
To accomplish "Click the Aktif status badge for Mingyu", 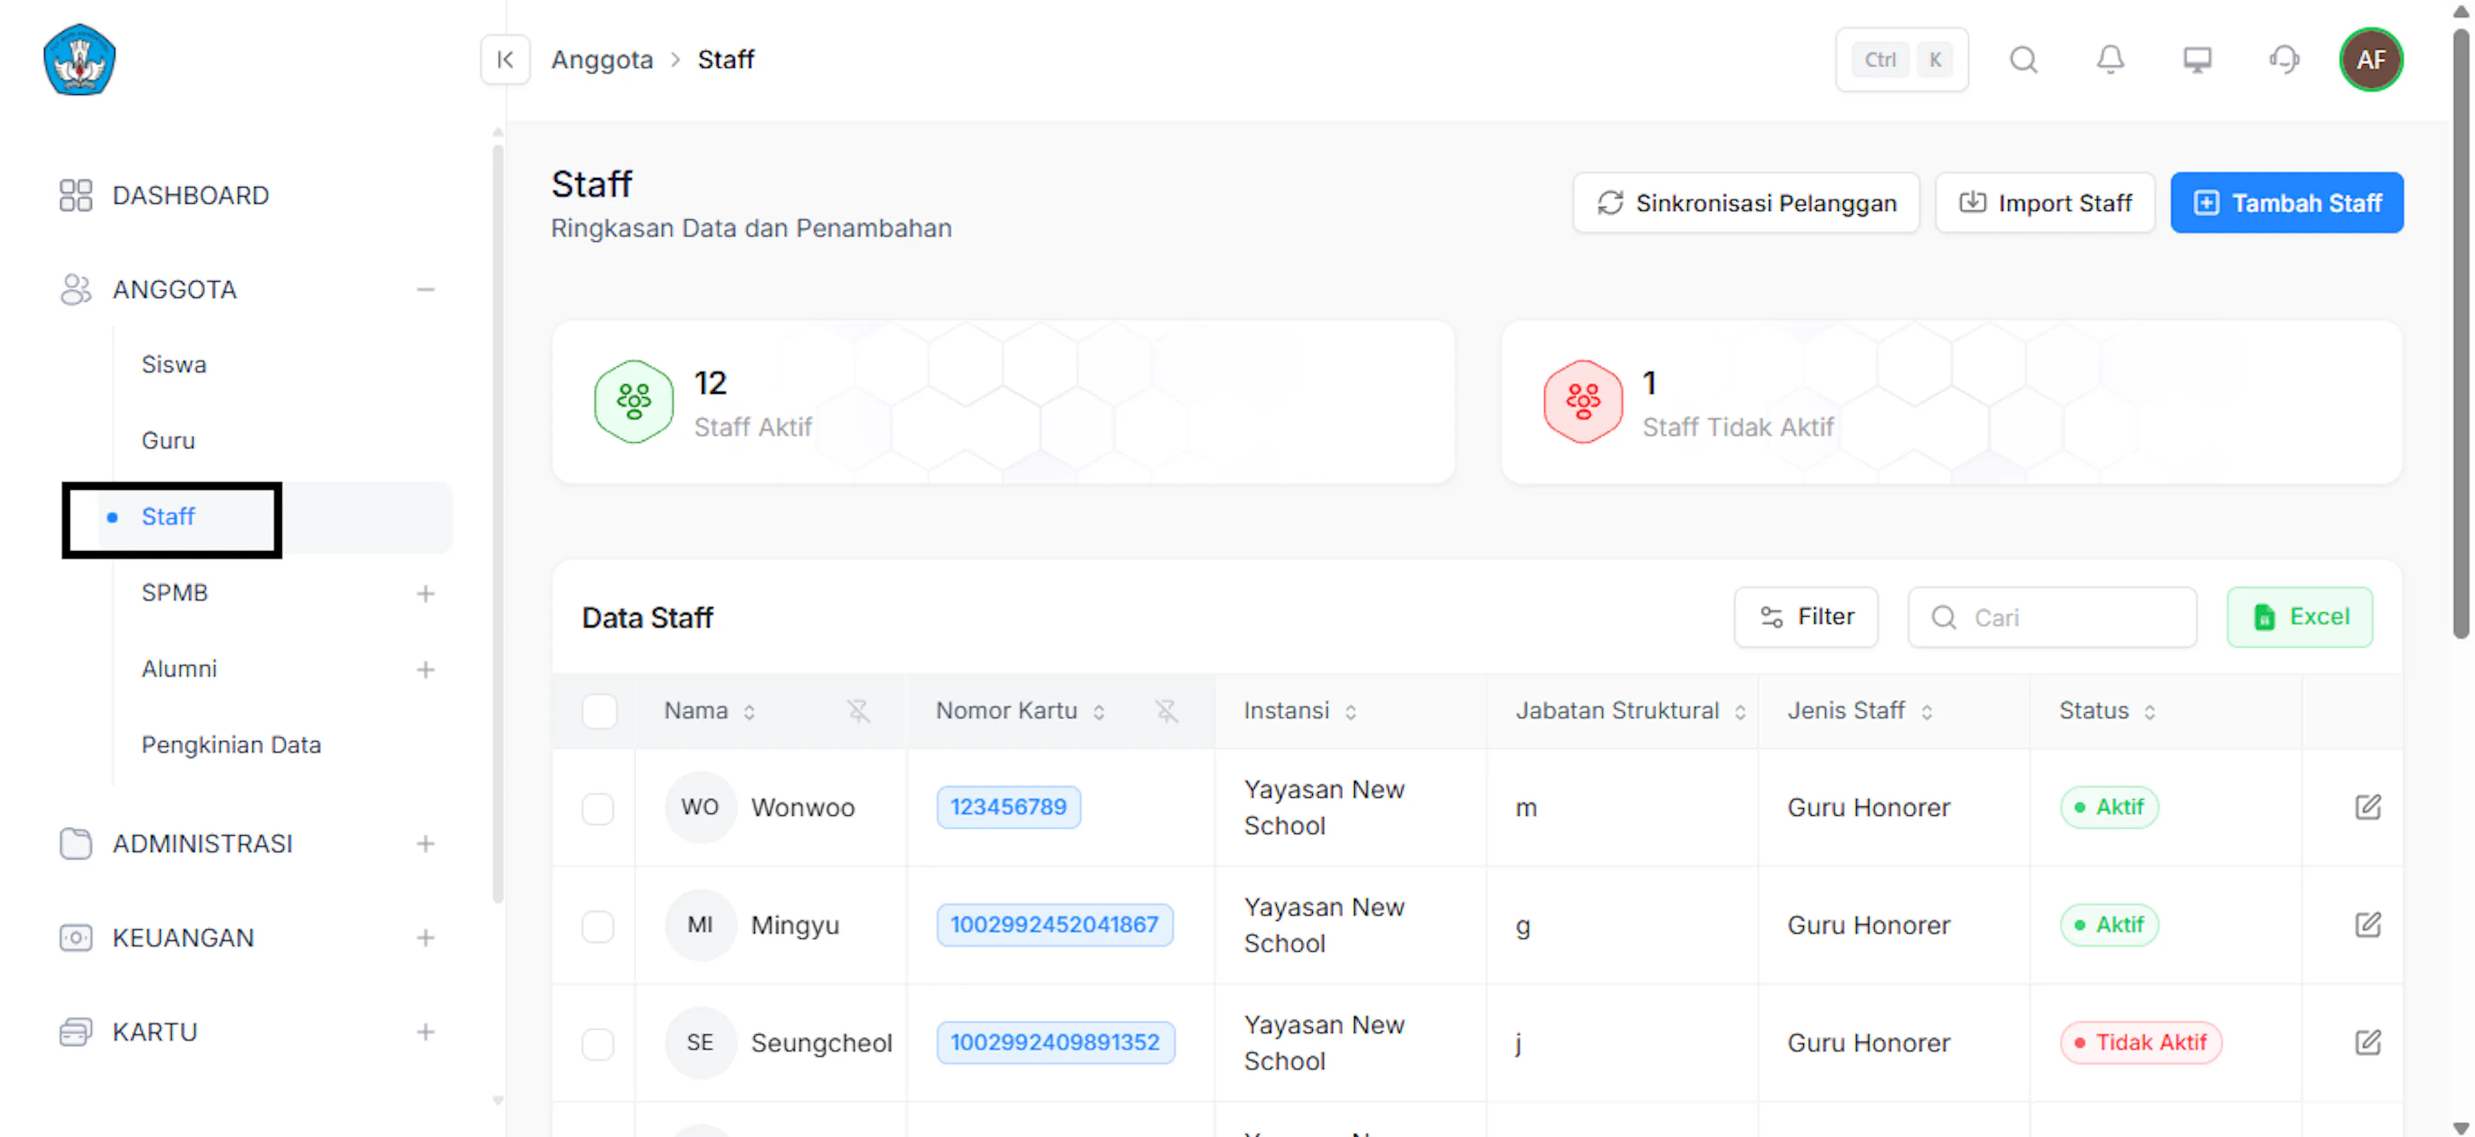I will (2109, 925).
